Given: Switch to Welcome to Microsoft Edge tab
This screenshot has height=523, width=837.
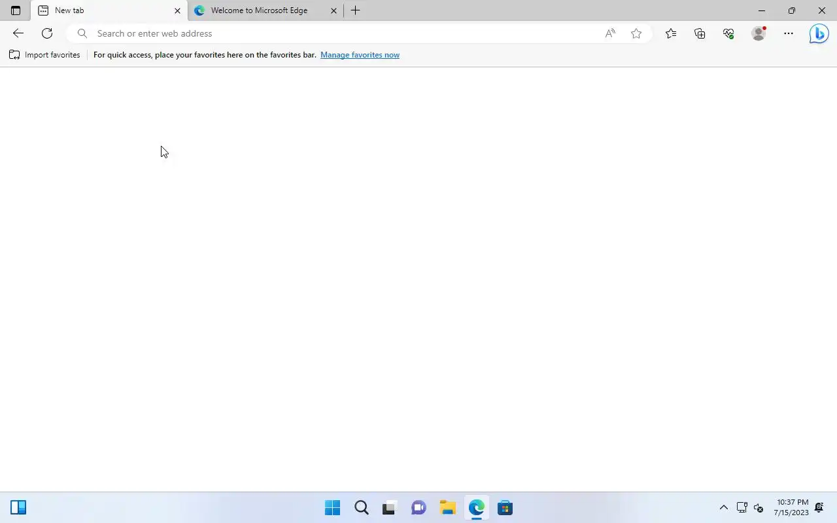Looking at the screenshot, I should 265,10.
